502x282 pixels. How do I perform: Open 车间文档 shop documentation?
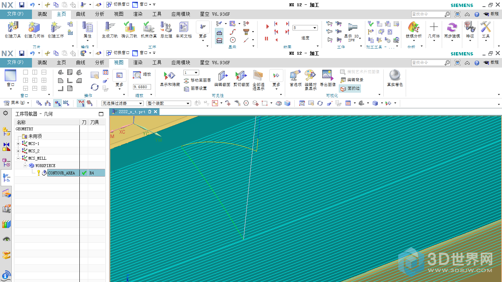pyautogui.click(x=183, y=27)
